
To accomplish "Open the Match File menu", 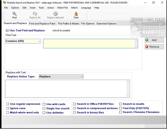I will (62, 8).
